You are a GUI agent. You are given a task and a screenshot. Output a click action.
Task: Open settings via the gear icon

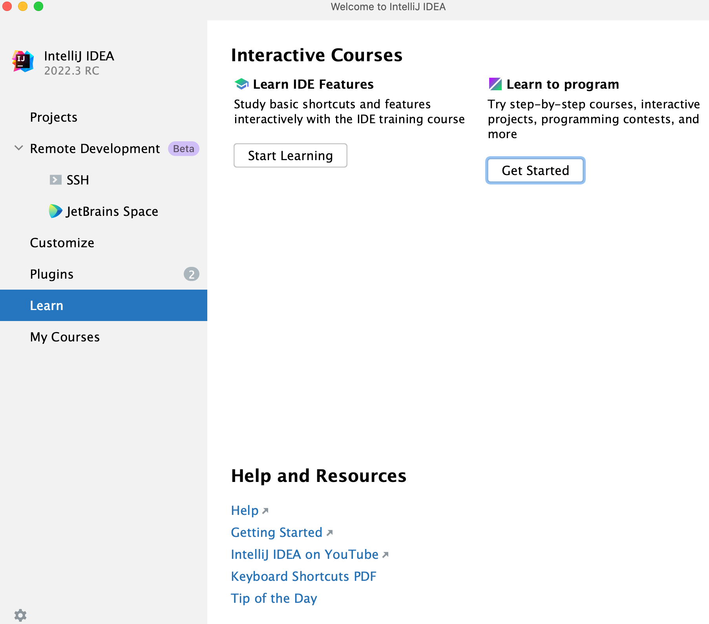coord(20,615)
